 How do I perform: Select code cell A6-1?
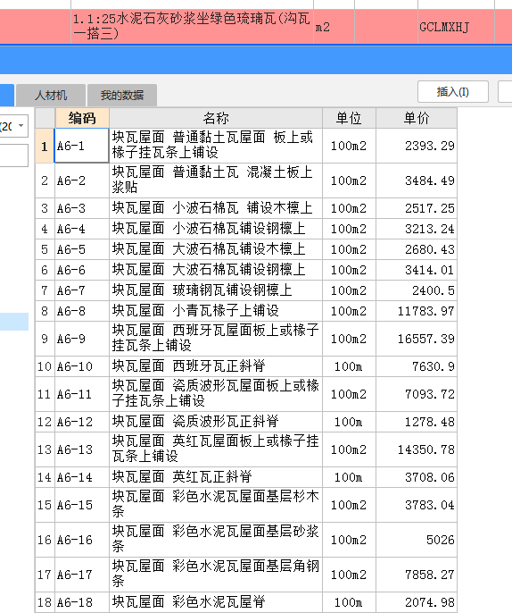pos(81,146)
